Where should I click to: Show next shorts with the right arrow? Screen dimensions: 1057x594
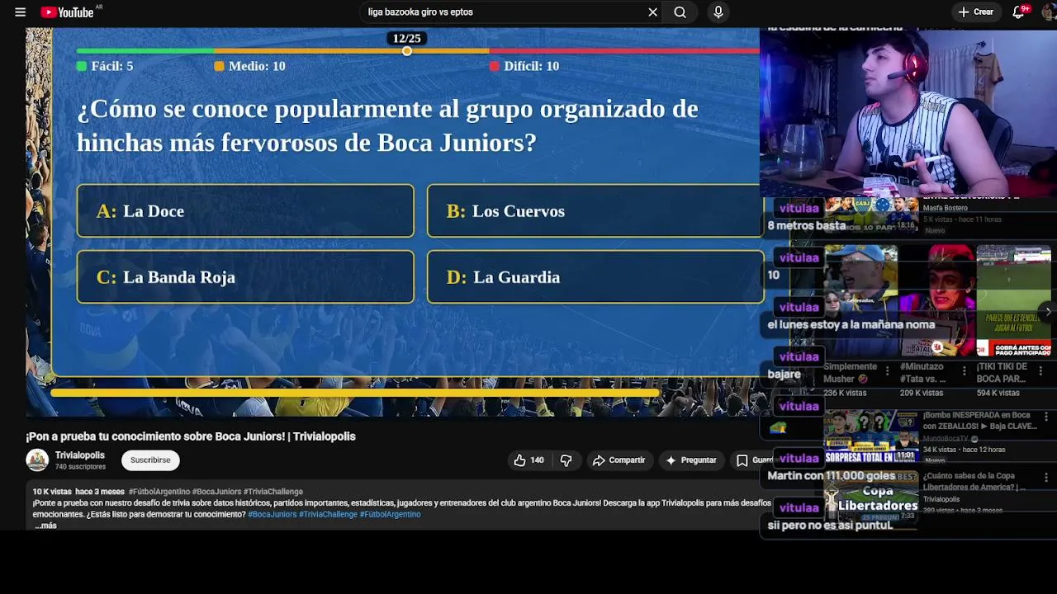(x=1048, y=311)
